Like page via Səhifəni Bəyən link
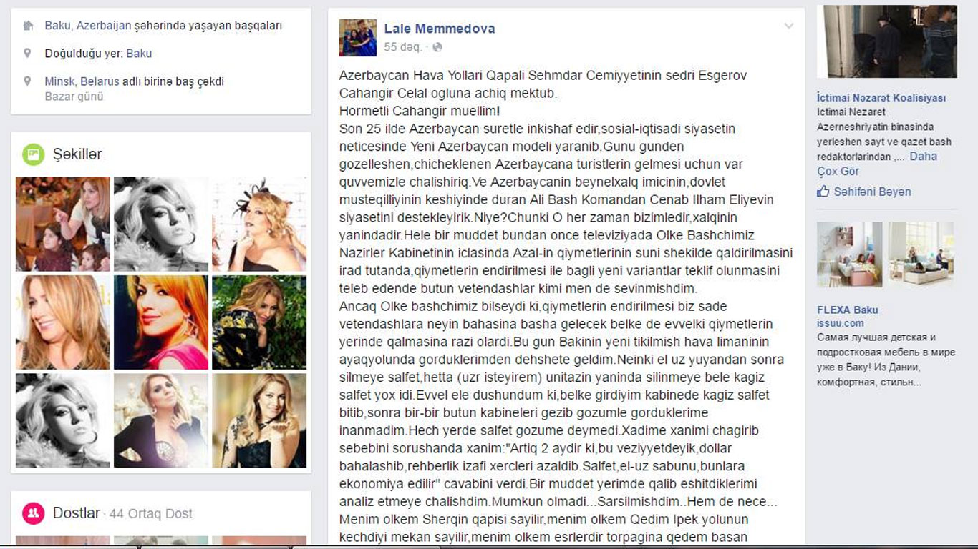Image resolution: width=978 pixels, height=549 pixels. tap(873, 192)
